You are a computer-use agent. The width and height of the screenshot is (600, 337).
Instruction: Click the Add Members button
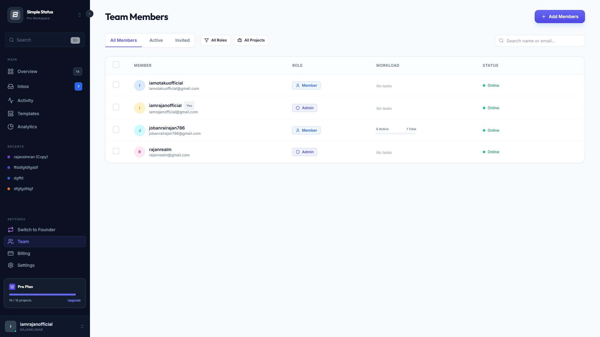point(559,17)
